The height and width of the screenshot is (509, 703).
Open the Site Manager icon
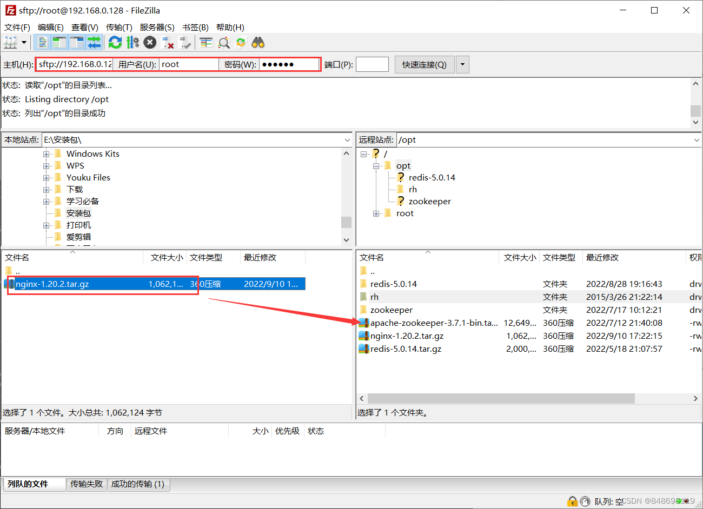[x=10, y=42]
